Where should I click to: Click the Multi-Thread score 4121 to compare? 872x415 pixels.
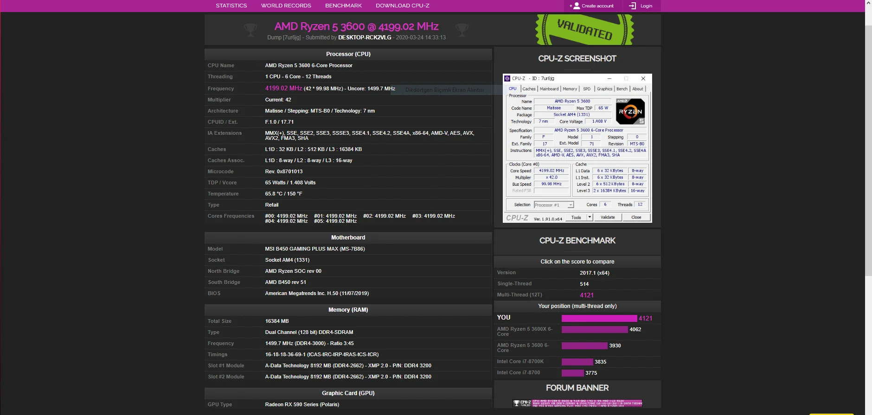(x=587, y=295)
